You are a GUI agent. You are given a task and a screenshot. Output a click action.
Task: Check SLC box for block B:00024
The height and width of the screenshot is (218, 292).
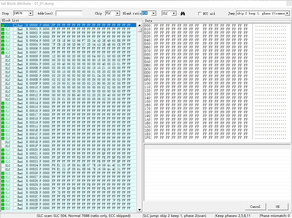pos(3,165)
